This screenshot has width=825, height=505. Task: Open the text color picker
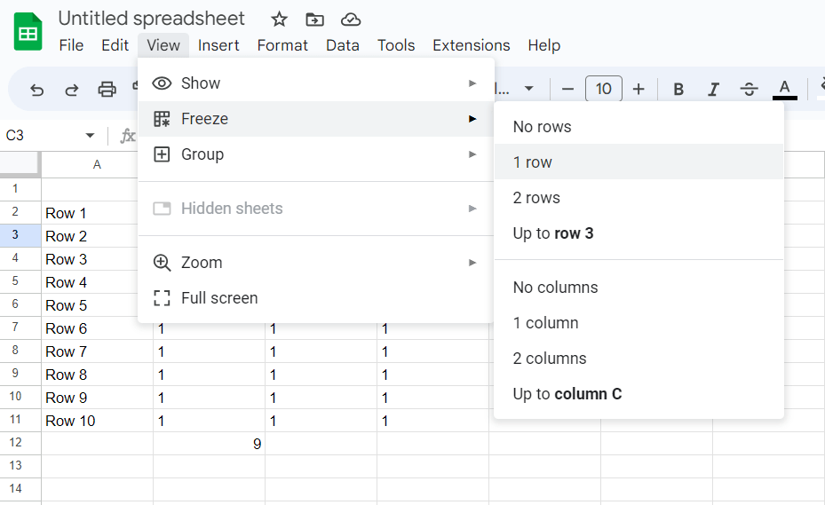coord(784,88)
